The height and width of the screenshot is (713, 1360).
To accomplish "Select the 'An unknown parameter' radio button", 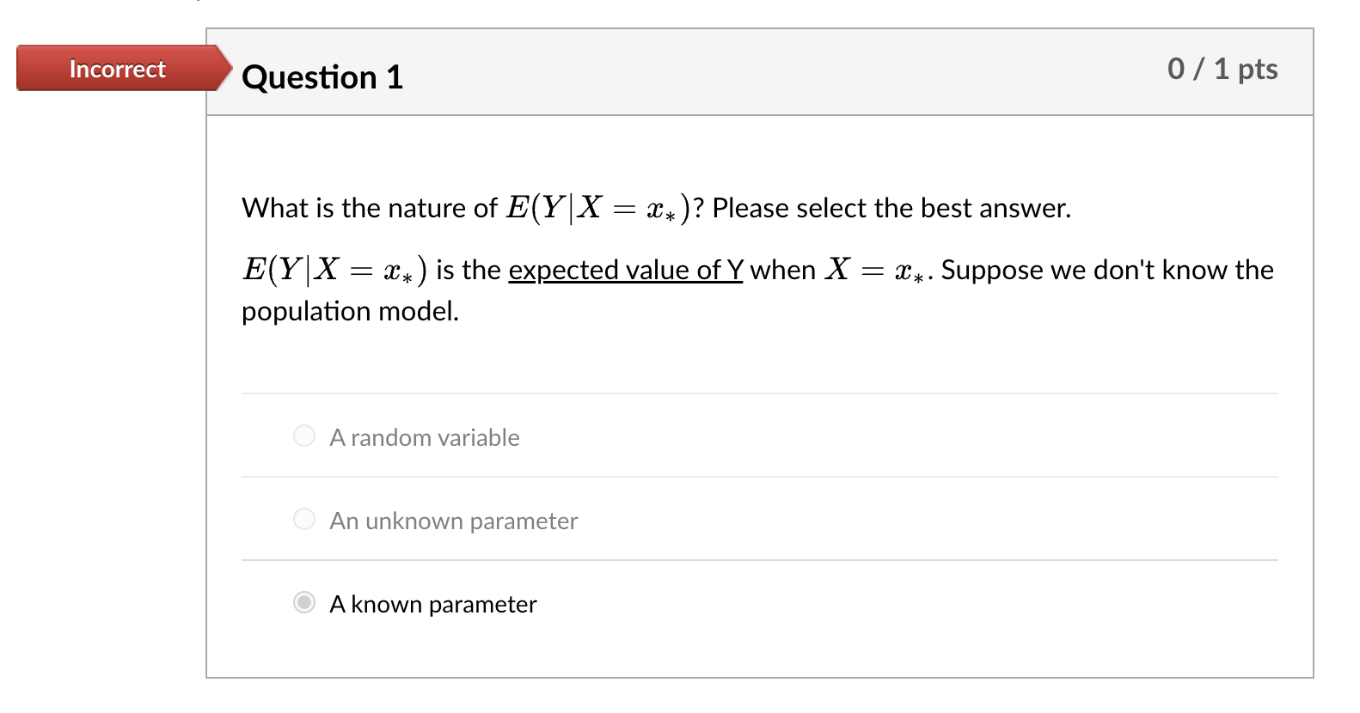I will pos(304,520).
